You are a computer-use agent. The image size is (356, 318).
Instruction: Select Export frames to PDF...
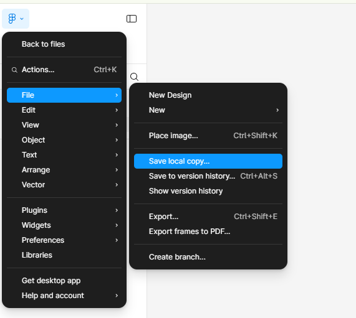(x=208, y=231)
